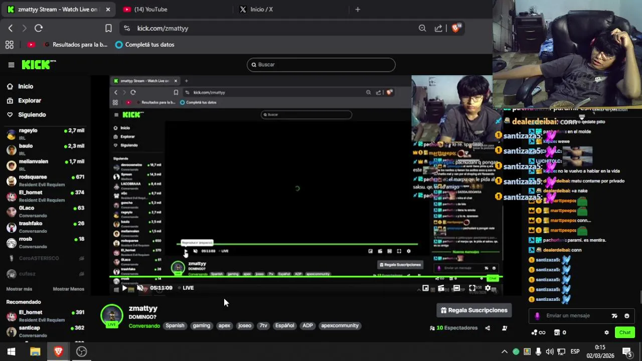Select the apex tag
This screenshot has width=642, height=361.
(224, 326)
